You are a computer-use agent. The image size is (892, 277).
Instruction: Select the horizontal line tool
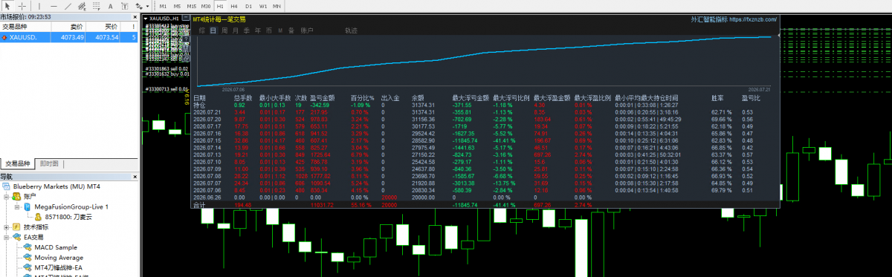(x=54, y=6)
